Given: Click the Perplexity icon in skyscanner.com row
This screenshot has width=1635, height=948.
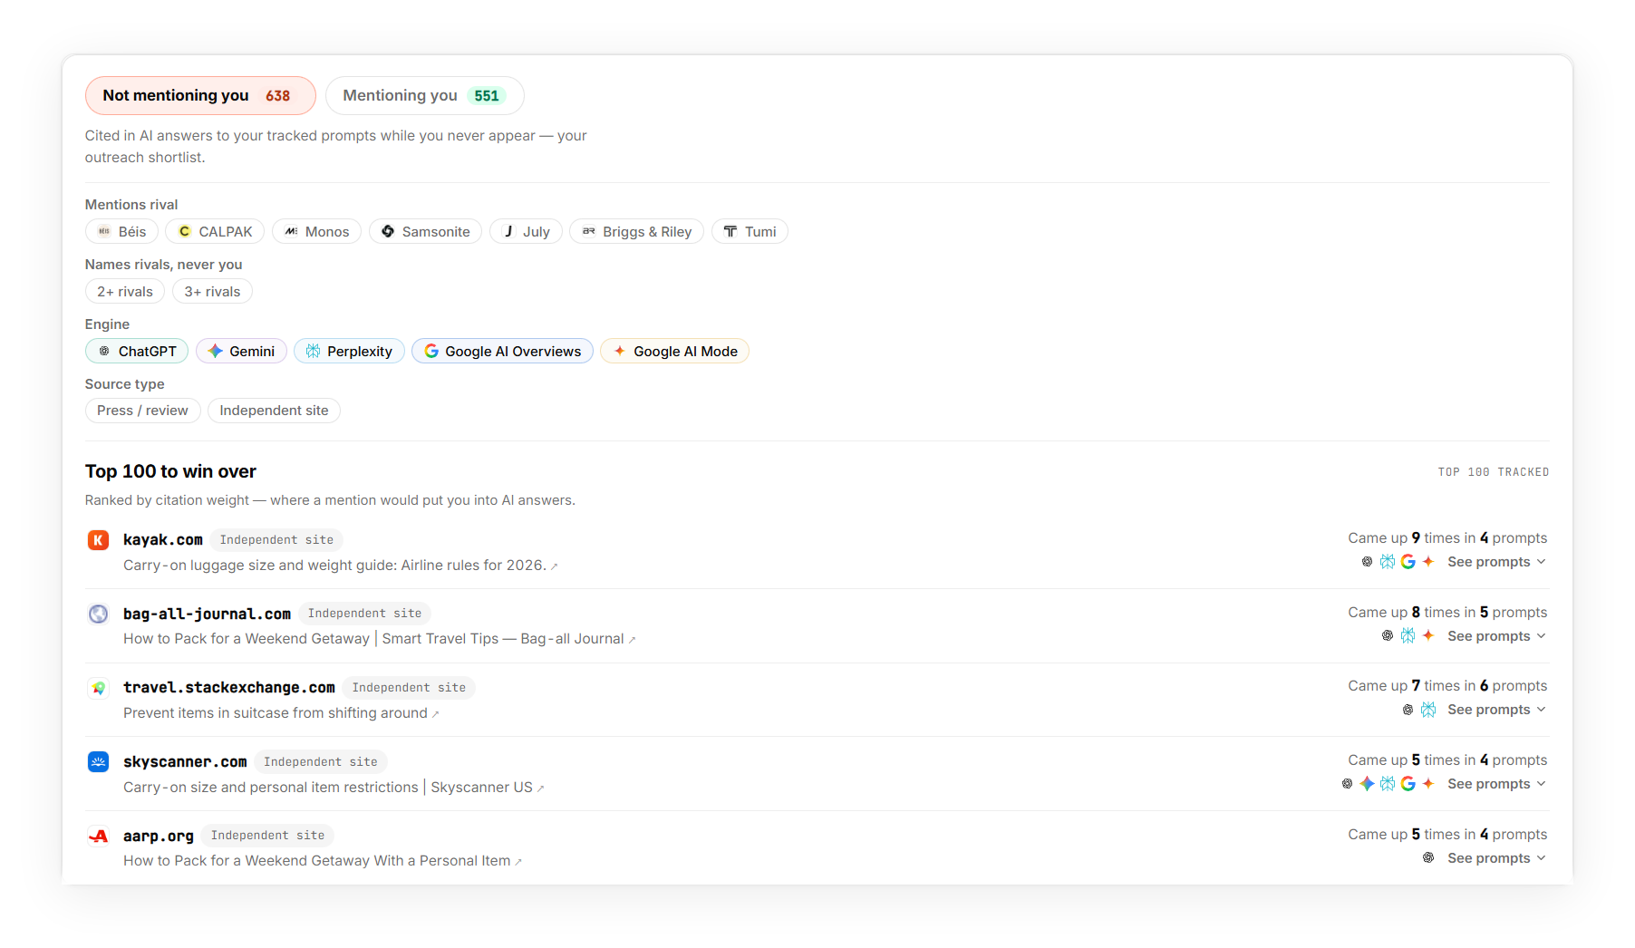Looking at the screenshot, I should 1388,784.
